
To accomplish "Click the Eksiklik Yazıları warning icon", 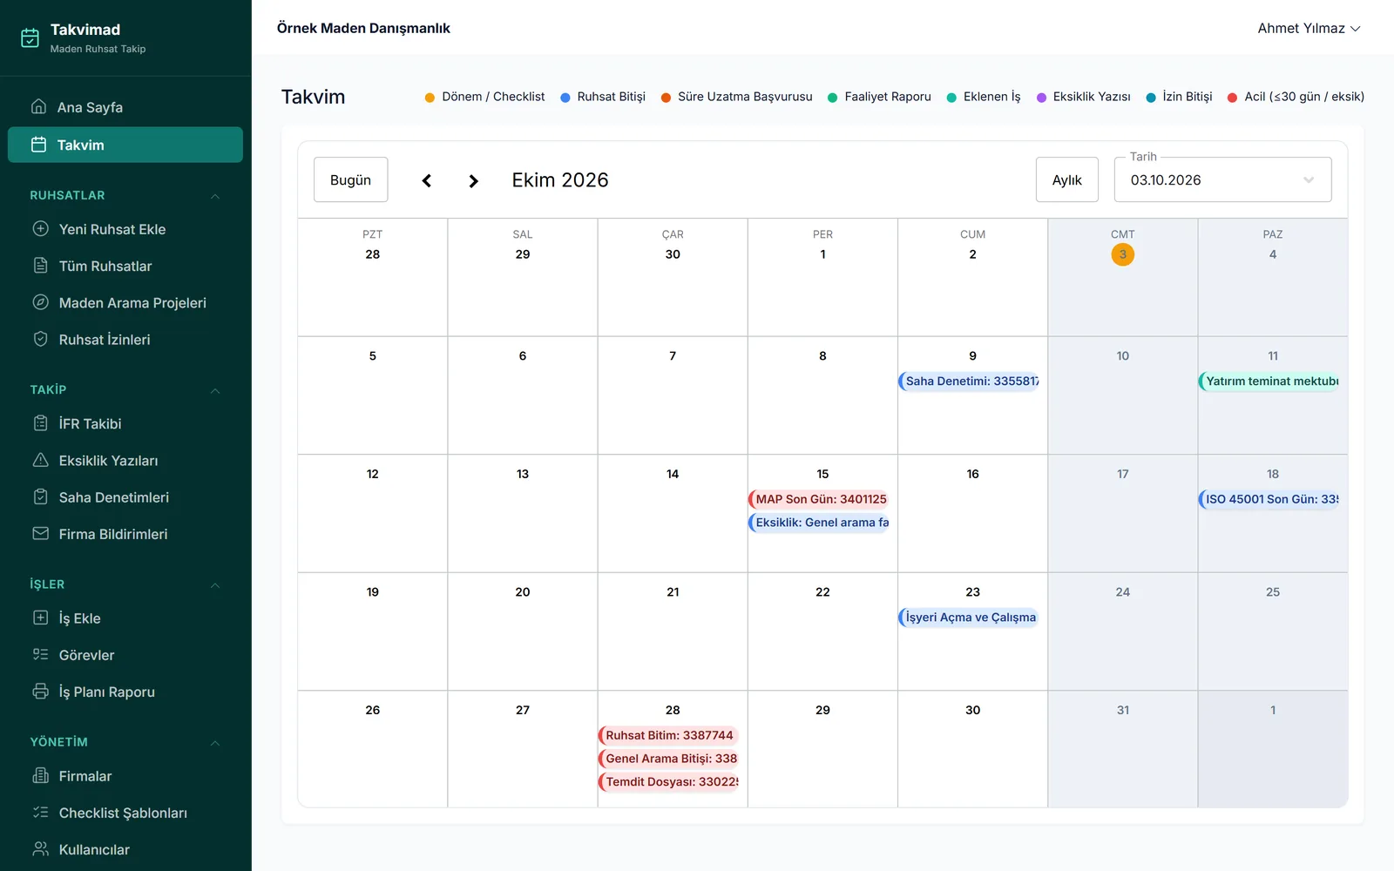I will pos(40,460).
